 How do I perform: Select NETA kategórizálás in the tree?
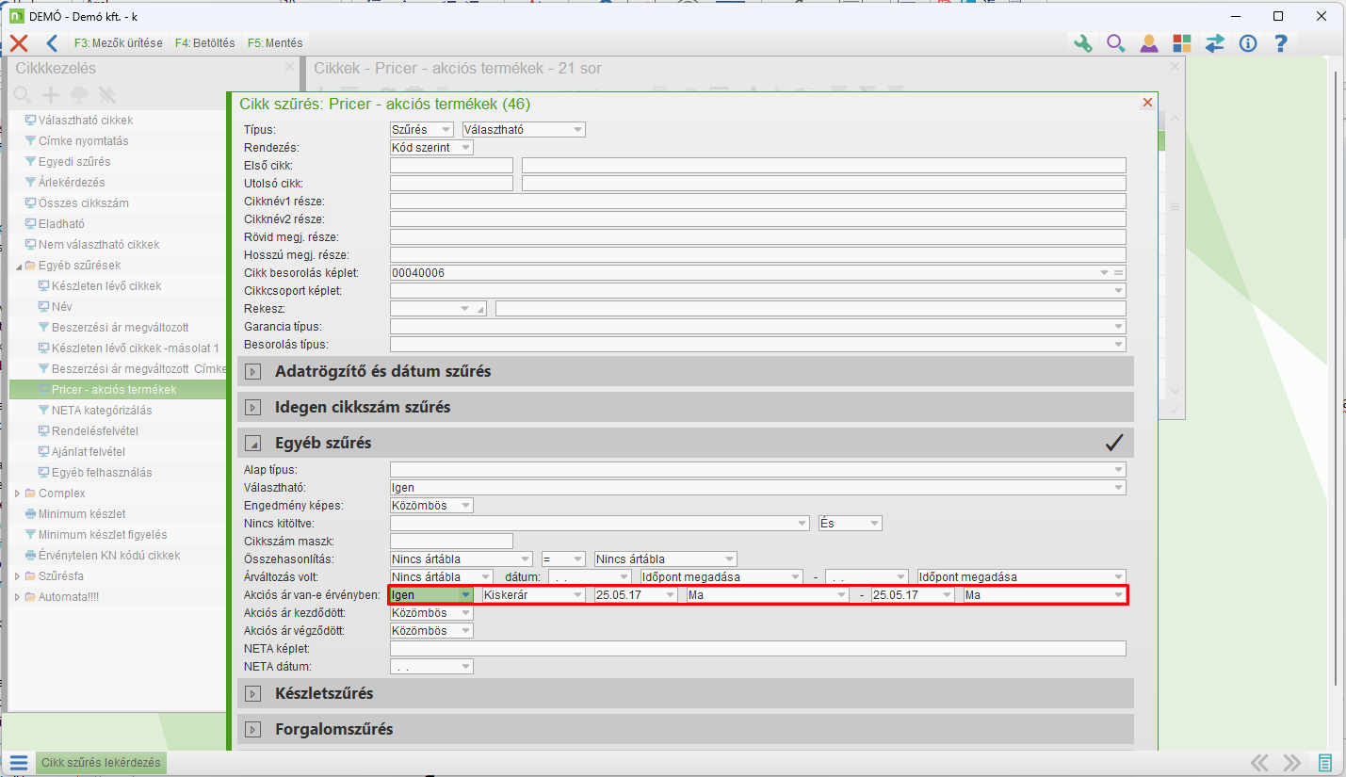pyautogui.click(x=101, y=411)
